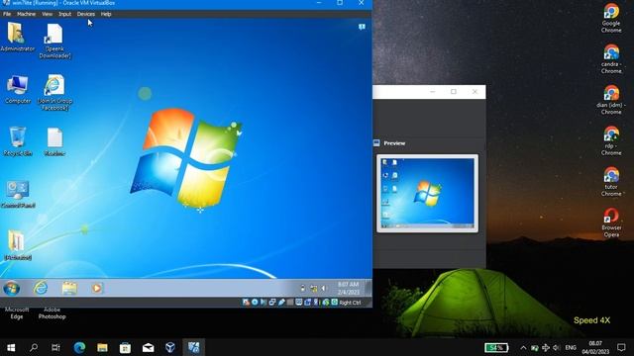Click the VirtualBox notification center icon in the VM view
Screen dimensions: 634x356
point(362,27)
